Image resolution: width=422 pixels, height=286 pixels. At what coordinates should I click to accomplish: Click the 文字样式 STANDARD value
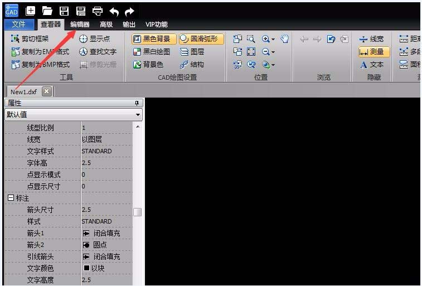click(107, 151)
